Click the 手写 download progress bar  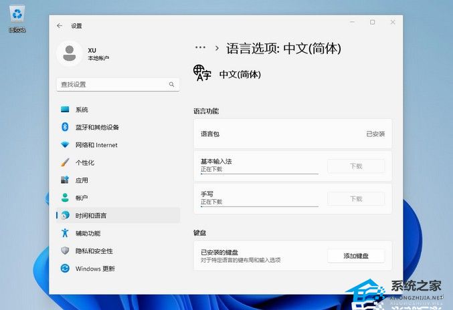coord(260,206)
